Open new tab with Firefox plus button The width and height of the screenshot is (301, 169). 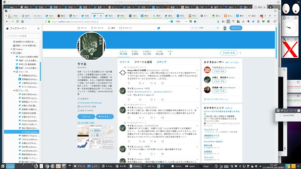click(x=270, y=15)
